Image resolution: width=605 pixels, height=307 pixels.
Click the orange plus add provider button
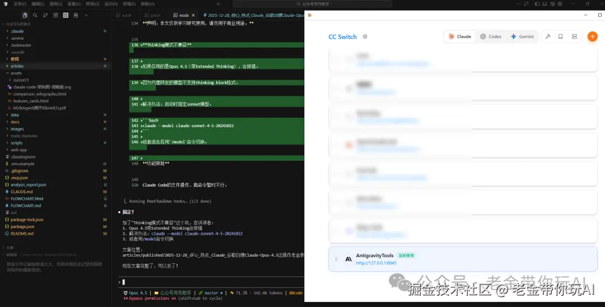(x=592, y=36)
